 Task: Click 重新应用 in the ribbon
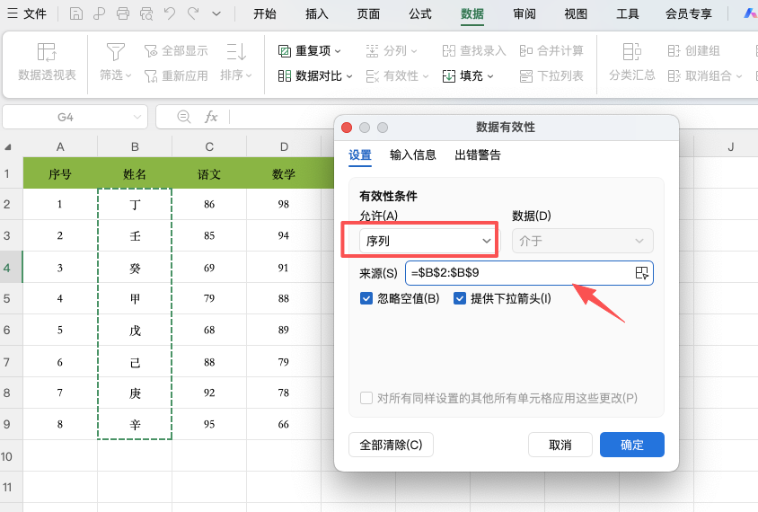(x=176, y=76)
